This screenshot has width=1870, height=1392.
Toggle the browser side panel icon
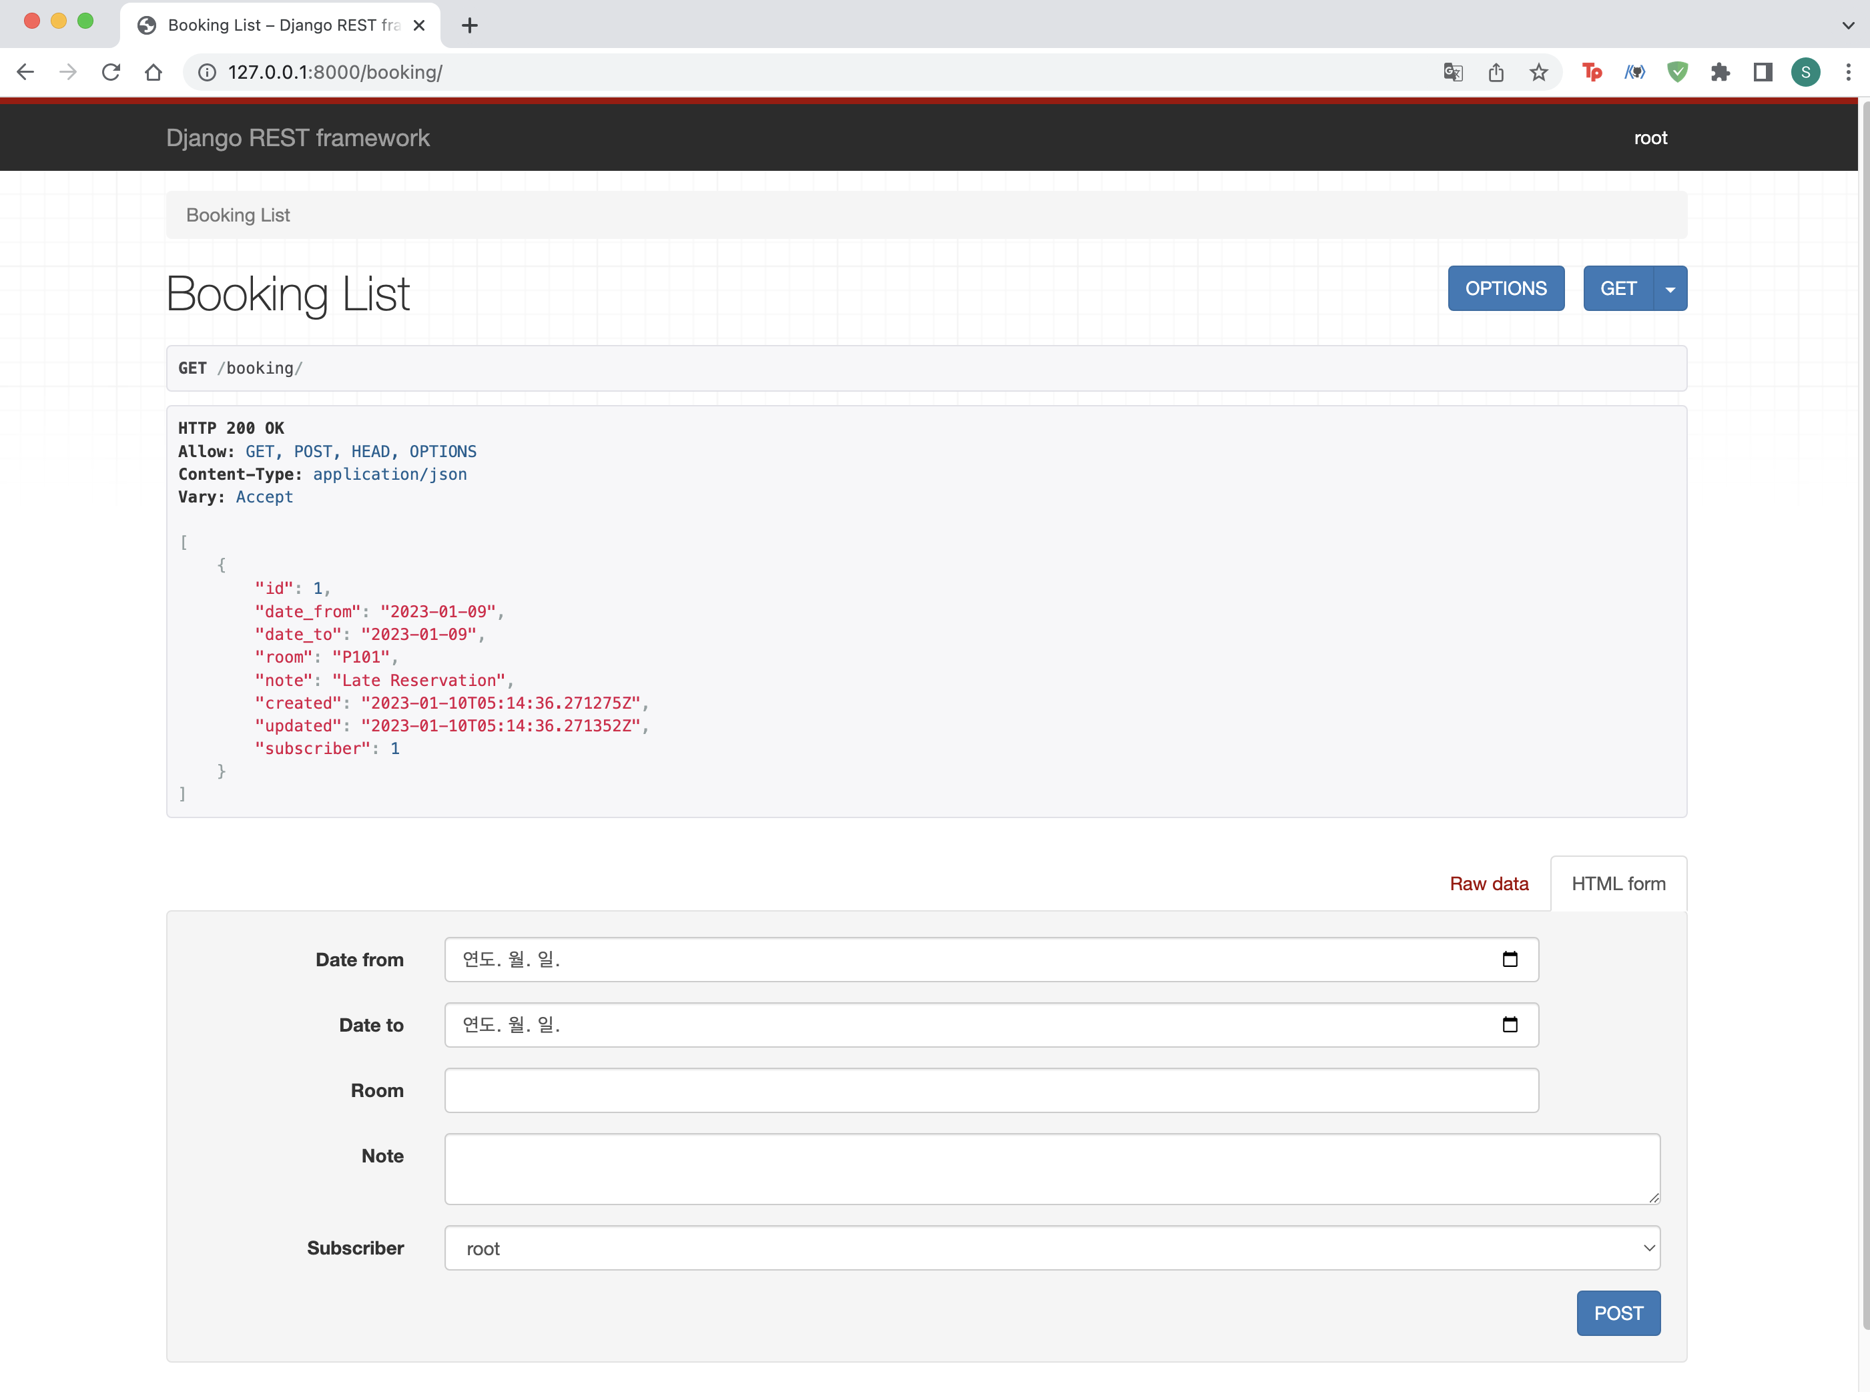tap(1762, 73)
